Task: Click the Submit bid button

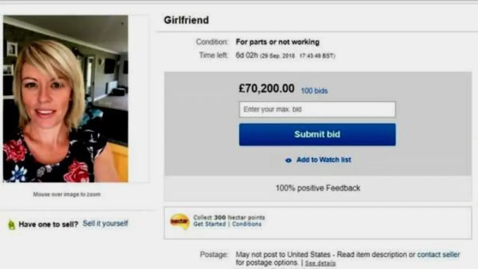Action: tap(317, 134)
